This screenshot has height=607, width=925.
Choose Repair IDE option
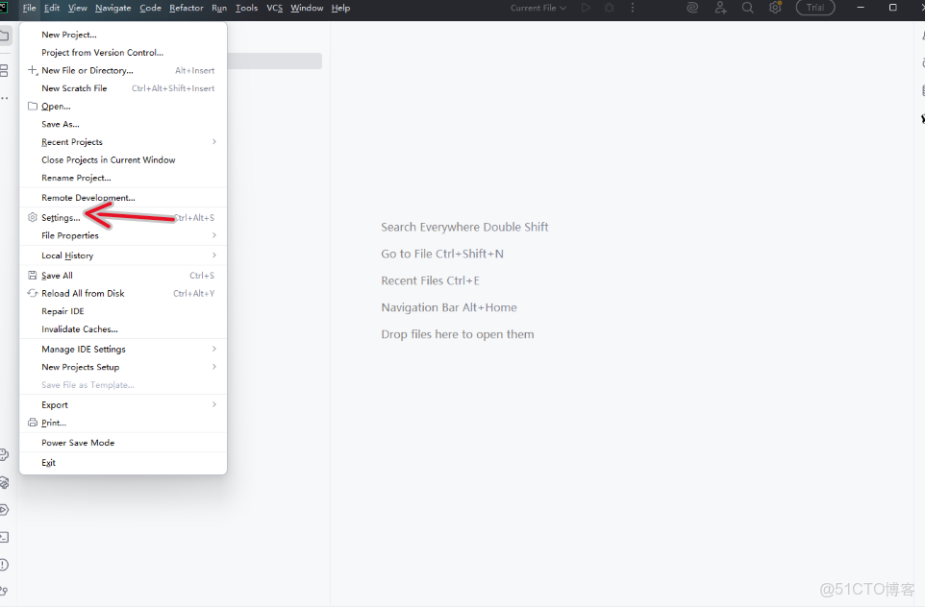pos(123,311)
